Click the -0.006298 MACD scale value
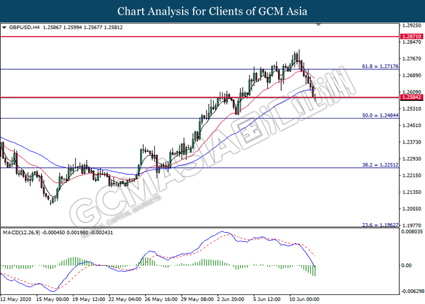The width and height of the screenshot is (425, 304). pyautogui.click(x=412, y=291)
